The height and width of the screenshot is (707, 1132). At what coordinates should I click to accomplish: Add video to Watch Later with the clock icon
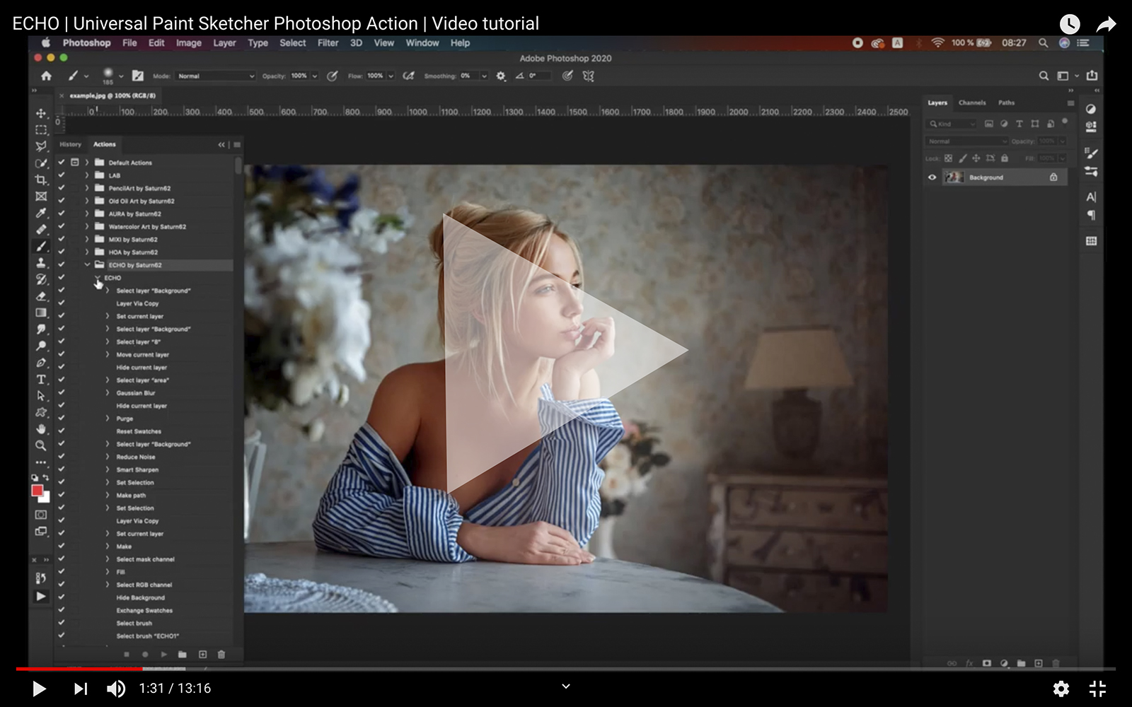click(1070, 25)
